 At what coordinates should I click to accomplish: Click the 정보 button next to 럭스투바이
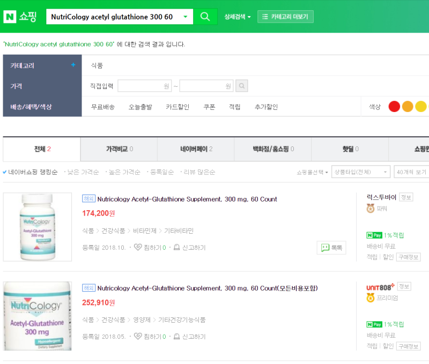pos(406,197)
